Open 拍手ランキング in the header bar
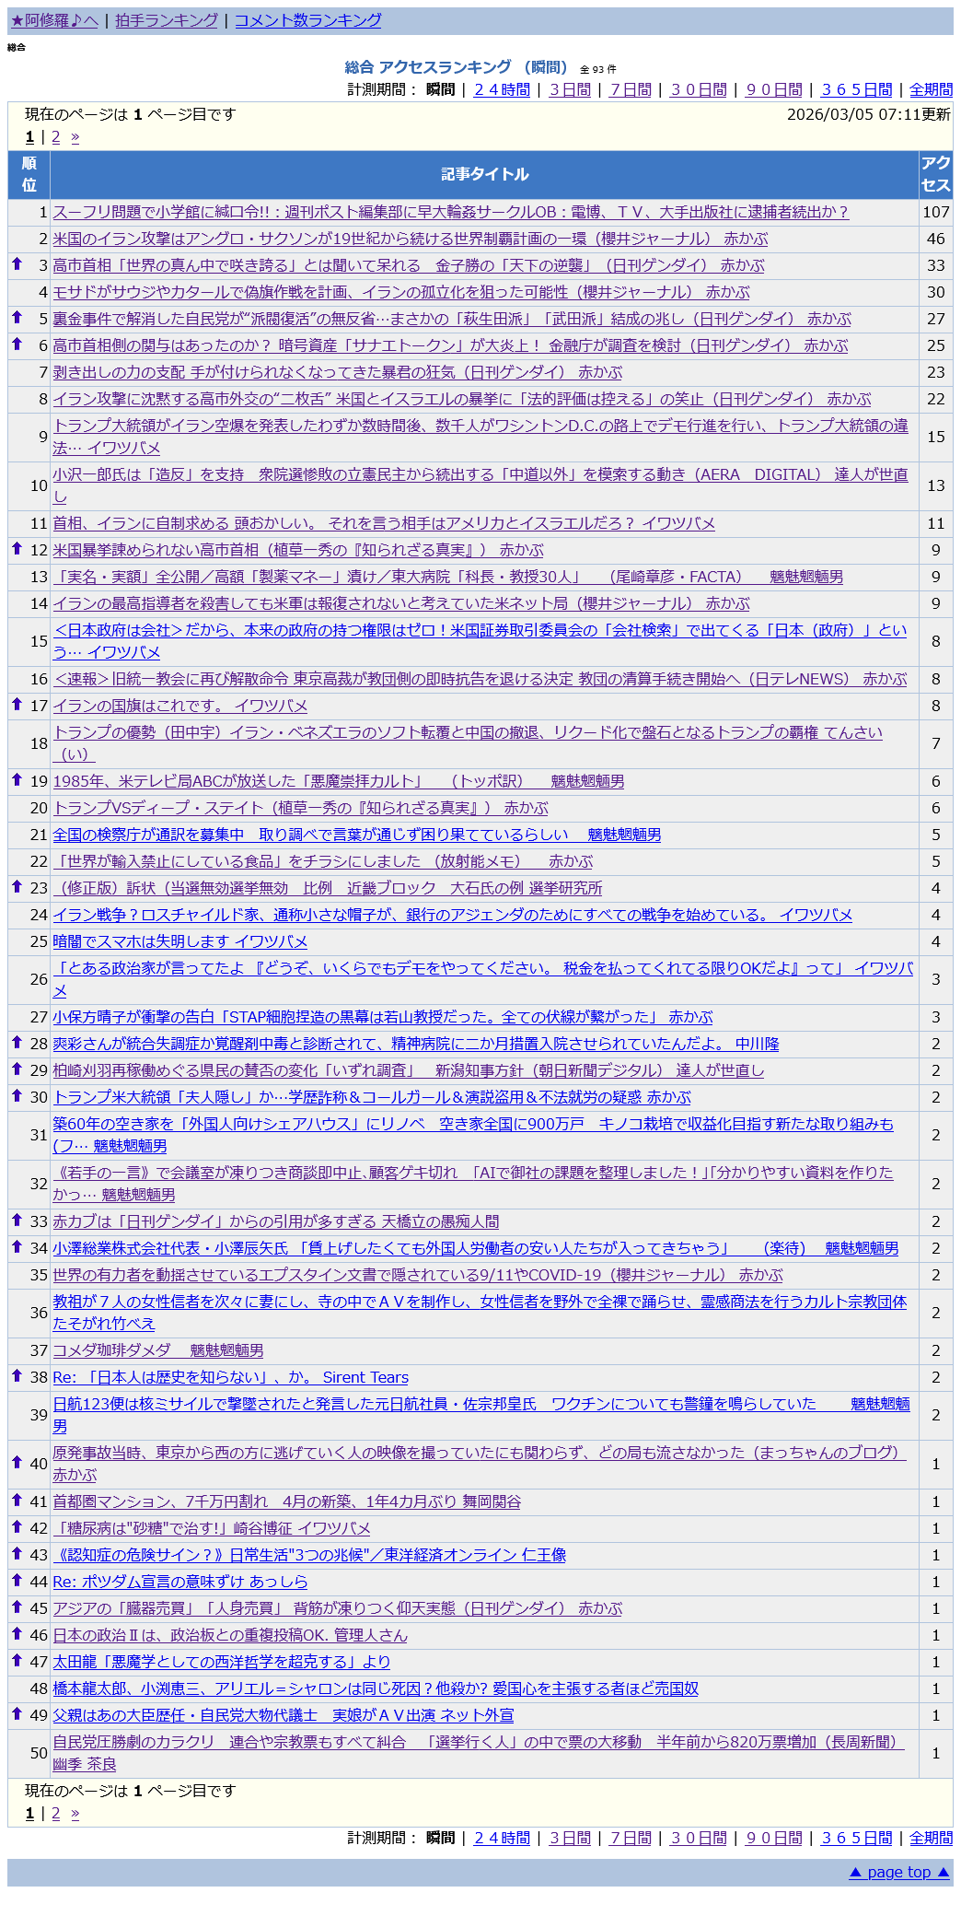The width and height of the screenshot is (961, 1916). tap(167, 20)
